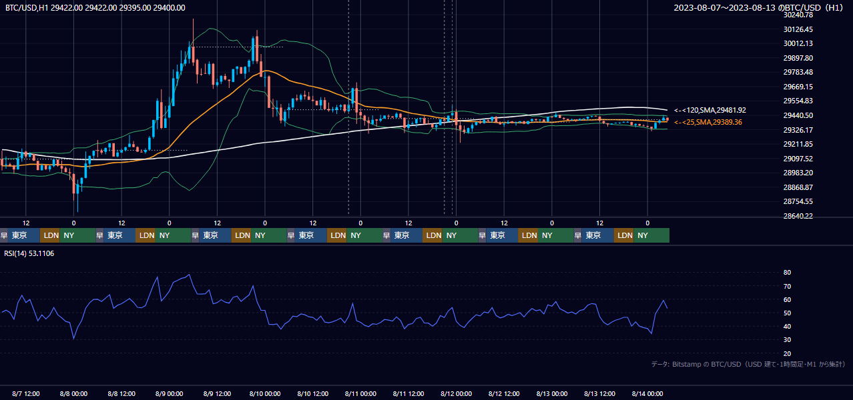Click the 8/7 12:00 time label
Screen dimensions: 853x400
[26, 394]
